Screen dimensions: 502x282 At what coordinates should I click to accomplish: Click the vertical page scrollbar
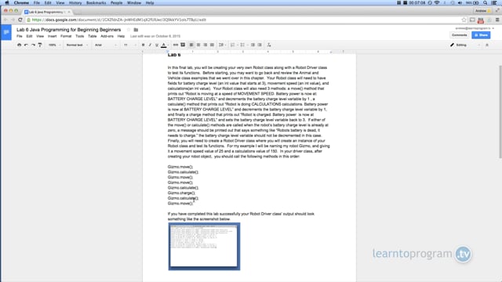[x=500, y=111]
